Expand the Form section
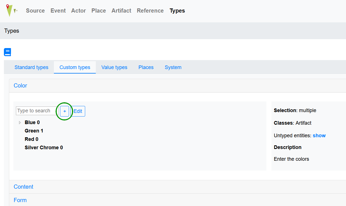Image resolution: width=346 pixels, height=206 pixels. point(20,200)
